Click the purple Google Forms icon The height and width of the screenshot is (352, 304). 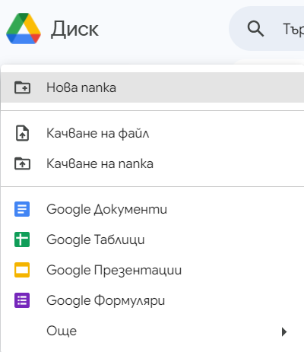(x=22, y=300)
